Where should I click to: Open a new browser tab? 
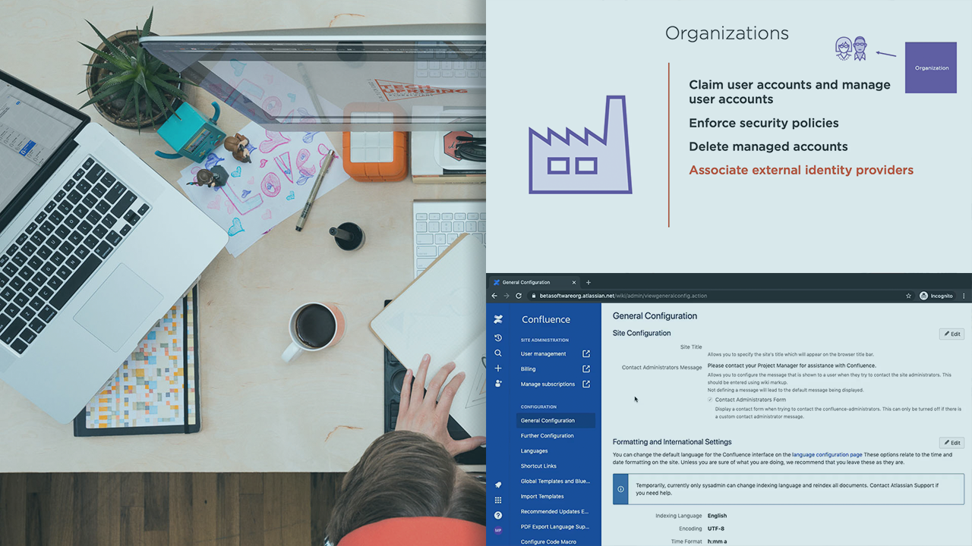589,283
